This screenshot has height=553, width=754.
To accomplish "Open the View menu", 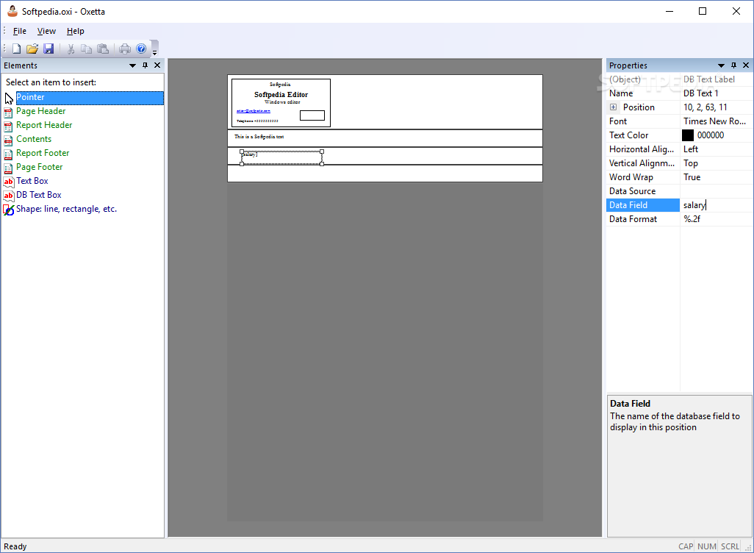I will (46, 31).
